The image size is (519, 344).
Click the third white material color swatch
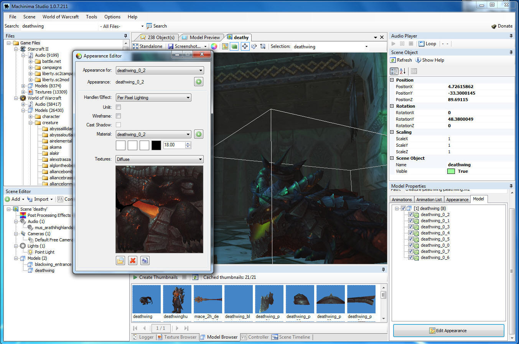pos(144,145)
